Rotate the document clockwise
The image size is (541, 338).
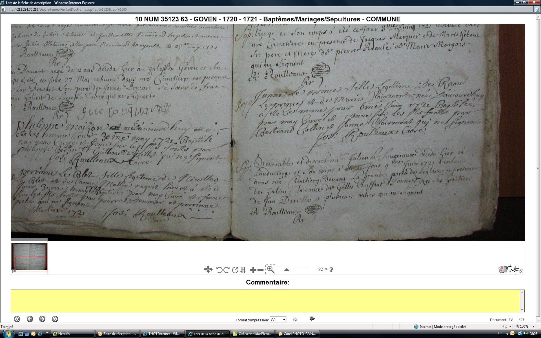[x=226, y=270]
